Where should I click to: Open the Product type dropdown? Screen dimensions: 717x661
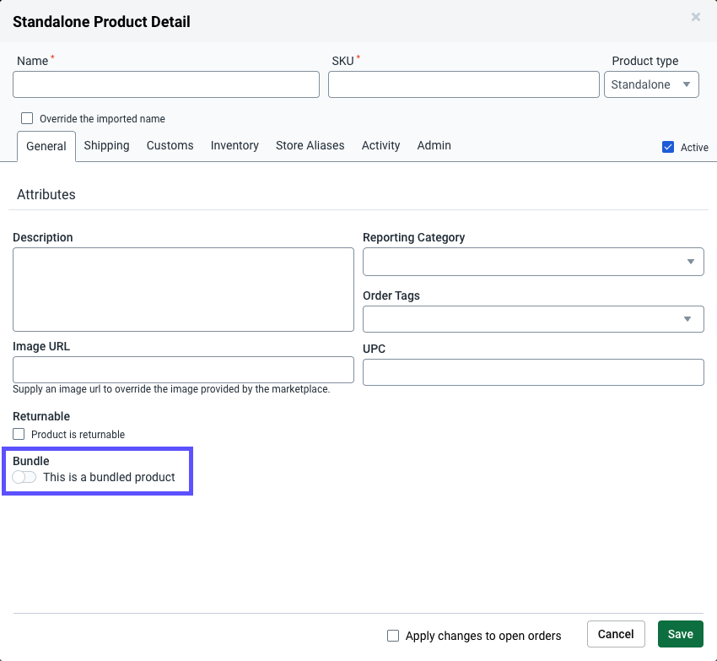(651, 84)
